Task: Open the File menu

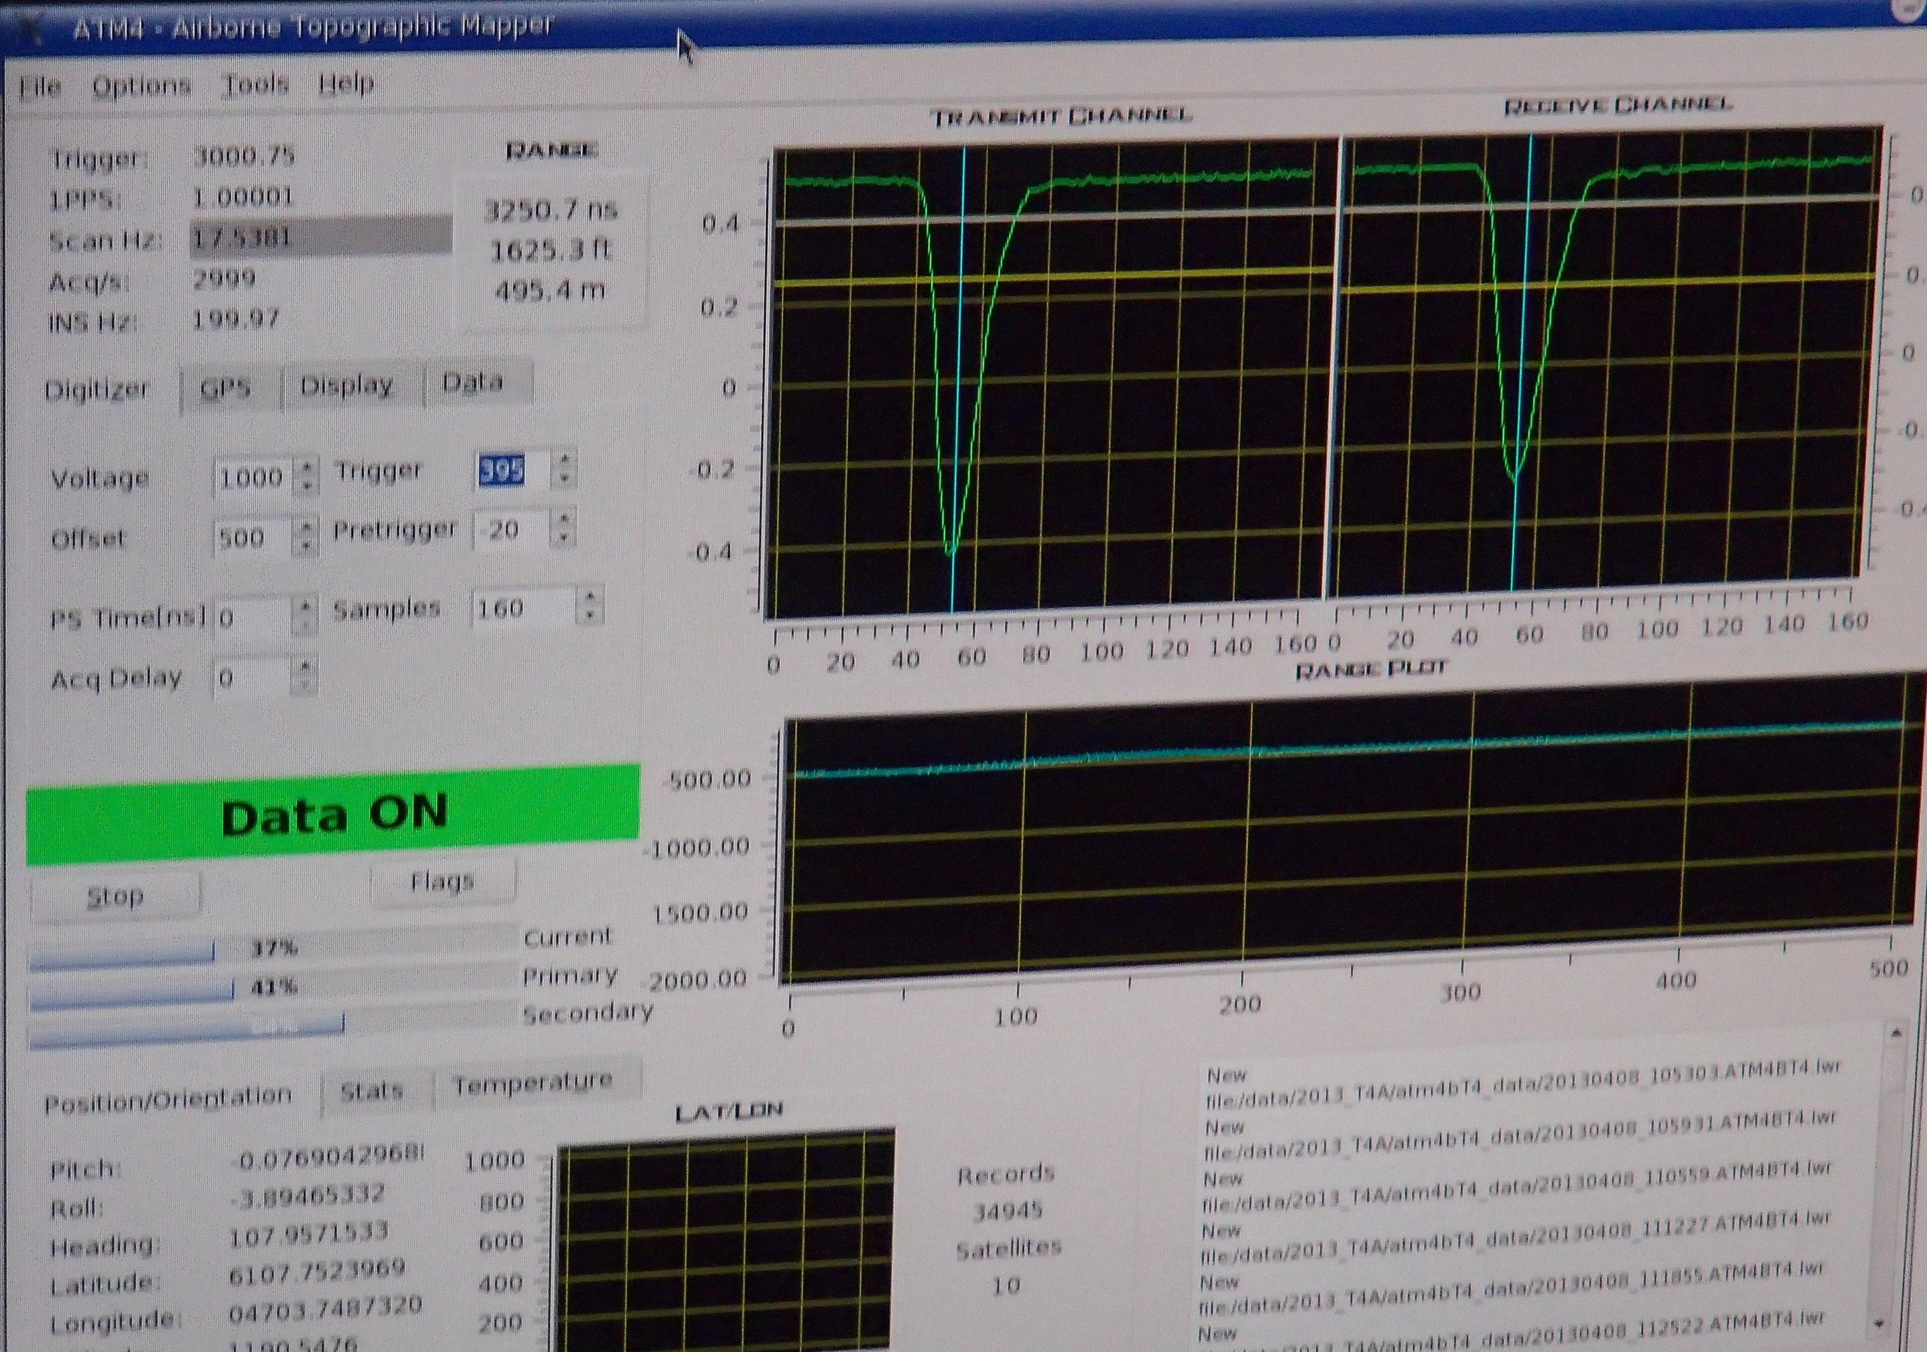Action: 39,87
